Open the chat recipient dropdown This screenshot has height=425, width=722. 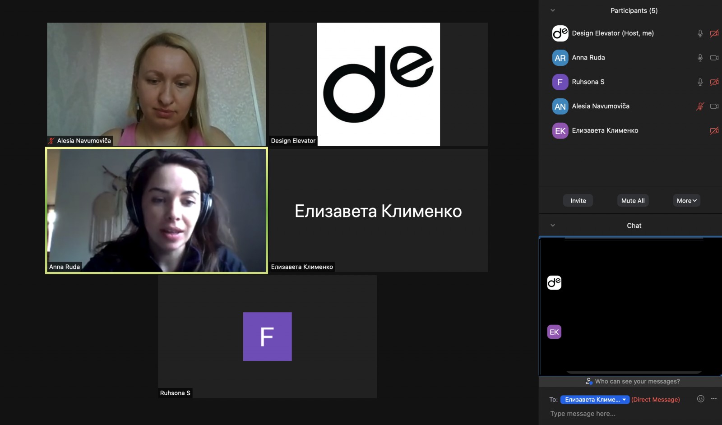tap(595, 400)
